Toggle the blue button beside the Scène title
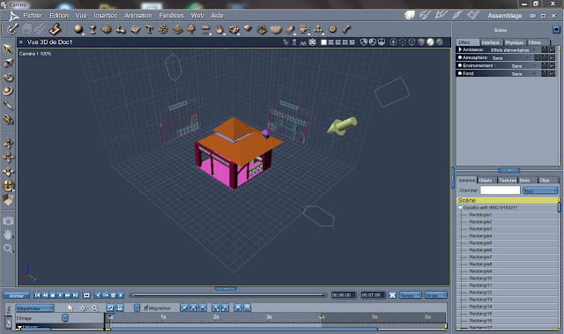The image size is (564, 334). point(556,29)
